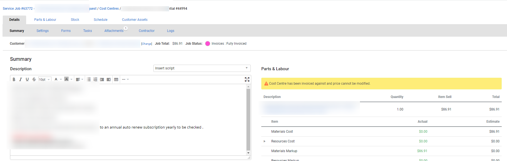This screenshot has height=161, width=507.
Task: Go to the Schedule tab
Action: 101,20
